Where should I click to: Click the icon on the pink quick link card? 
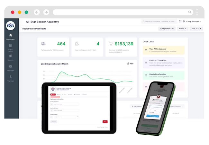[146, 87]
